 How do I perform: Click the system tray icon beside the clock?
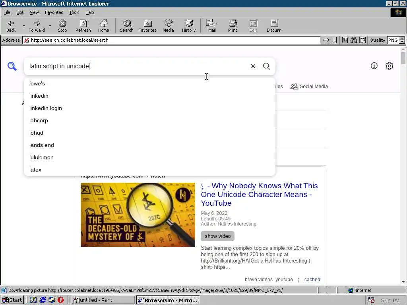click(372, 300)
